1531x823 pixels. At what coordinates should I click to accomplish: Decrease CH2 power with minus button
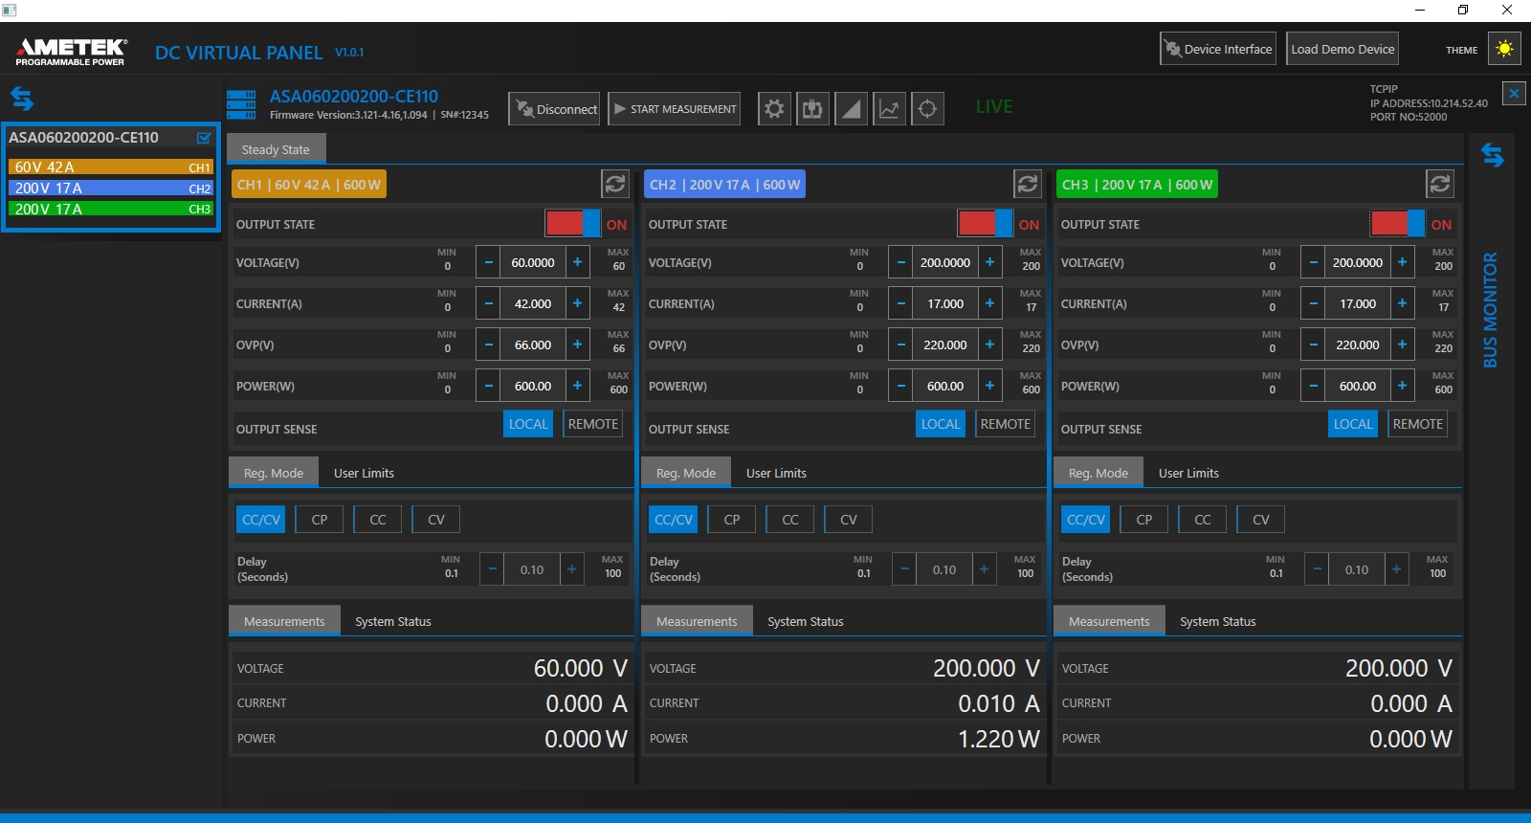(901, 386)
